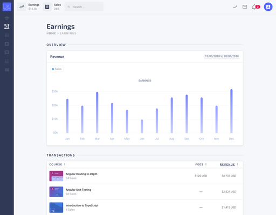This screenshot has height=215, width=276.
Task: Open the user profile avatar
Action: pyautogui.click(x=268, y=7)
